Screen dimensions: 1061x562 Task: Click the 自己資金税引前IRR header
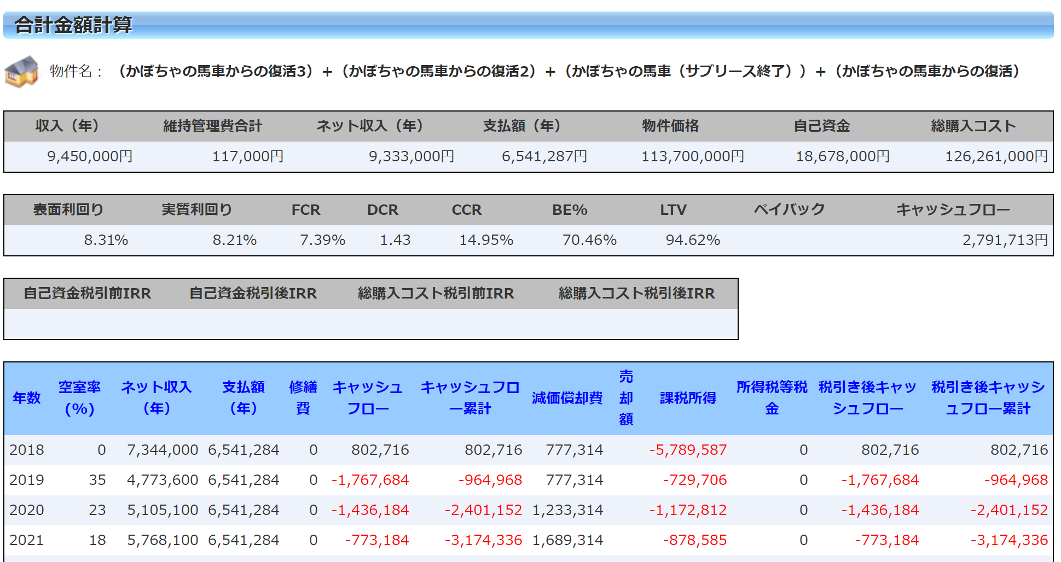[87, 294]
